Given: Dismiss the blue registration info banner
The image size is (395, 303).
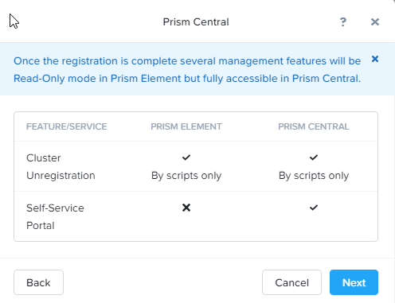Looking at the screenshot, I should [x=375, y=59].
